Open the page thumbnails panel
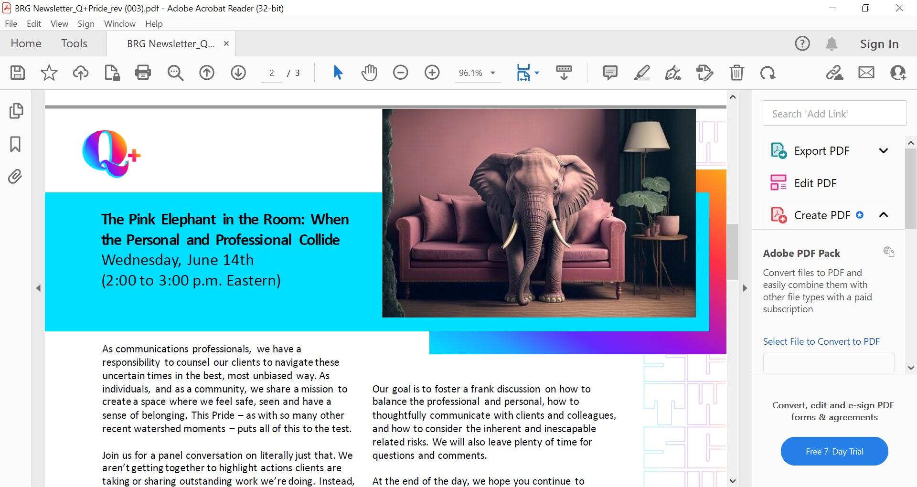 16,111
